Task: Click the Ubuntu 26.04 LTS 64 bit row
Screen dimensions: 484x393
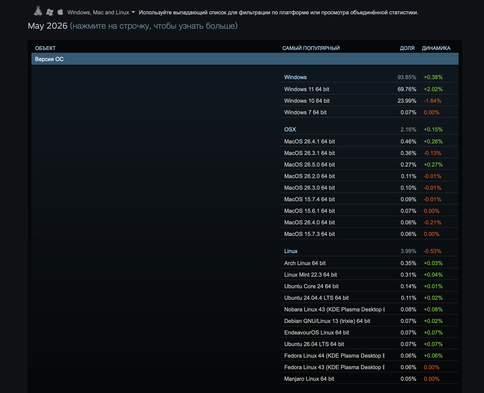Action: (369, 344)
